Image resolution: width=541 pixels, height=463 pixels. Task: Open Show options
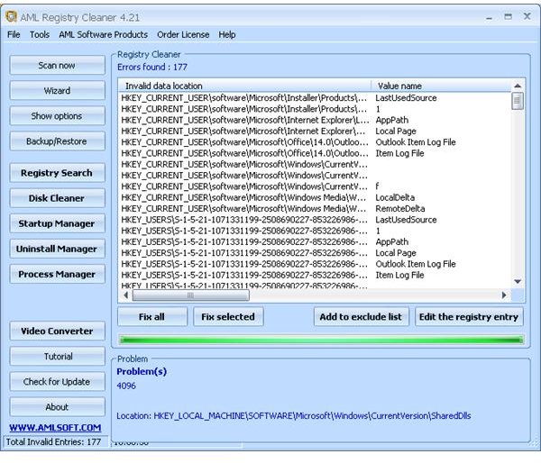[x=57, y=116]
